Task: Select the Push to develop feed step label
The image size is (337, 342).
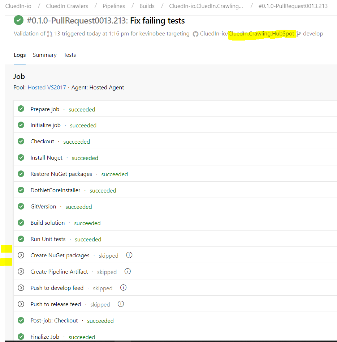Action: (57, 288)
